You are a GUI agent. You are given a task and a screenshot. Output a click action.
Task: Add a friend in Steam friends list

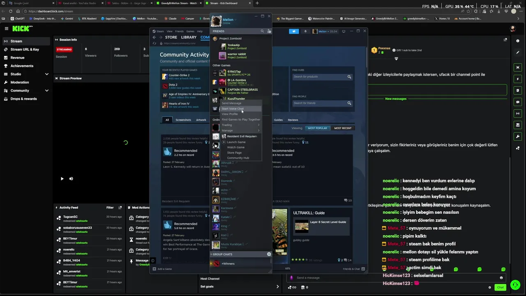[269, 31]
